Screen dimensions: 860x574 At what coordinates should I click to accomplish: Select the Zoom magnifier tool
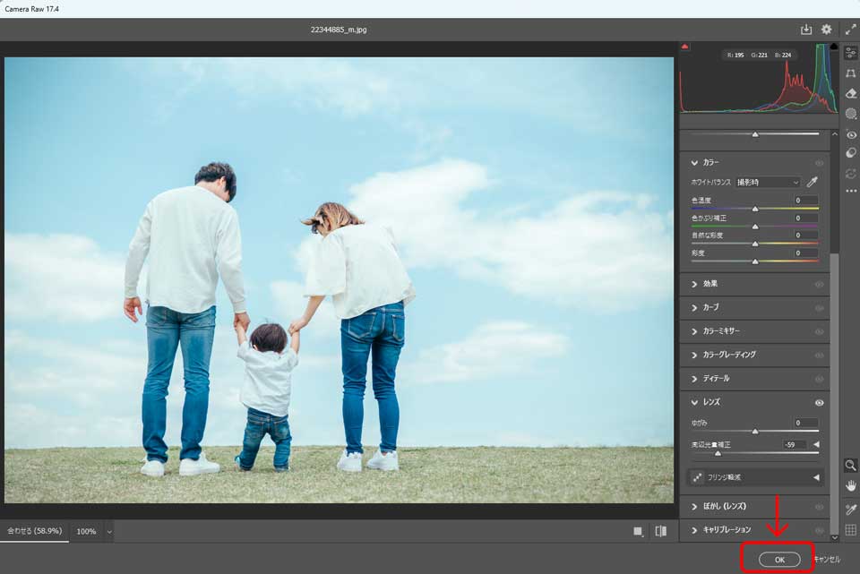pyautogui.click(x=850, y=466)
